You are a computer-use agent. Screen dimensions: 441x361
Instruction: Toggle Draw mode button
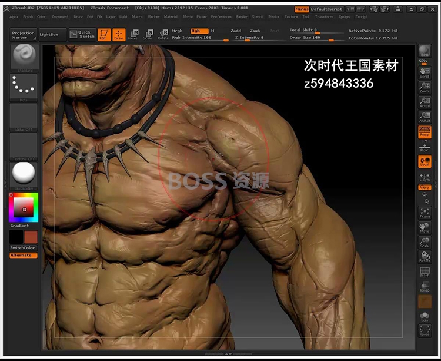pos(119,34)
